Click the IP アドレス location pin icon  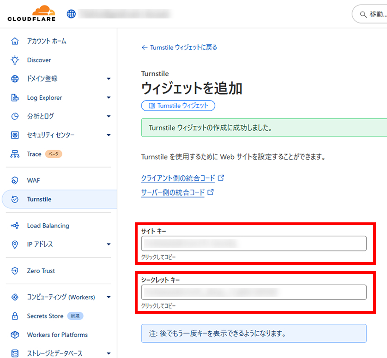pos(15,245)
